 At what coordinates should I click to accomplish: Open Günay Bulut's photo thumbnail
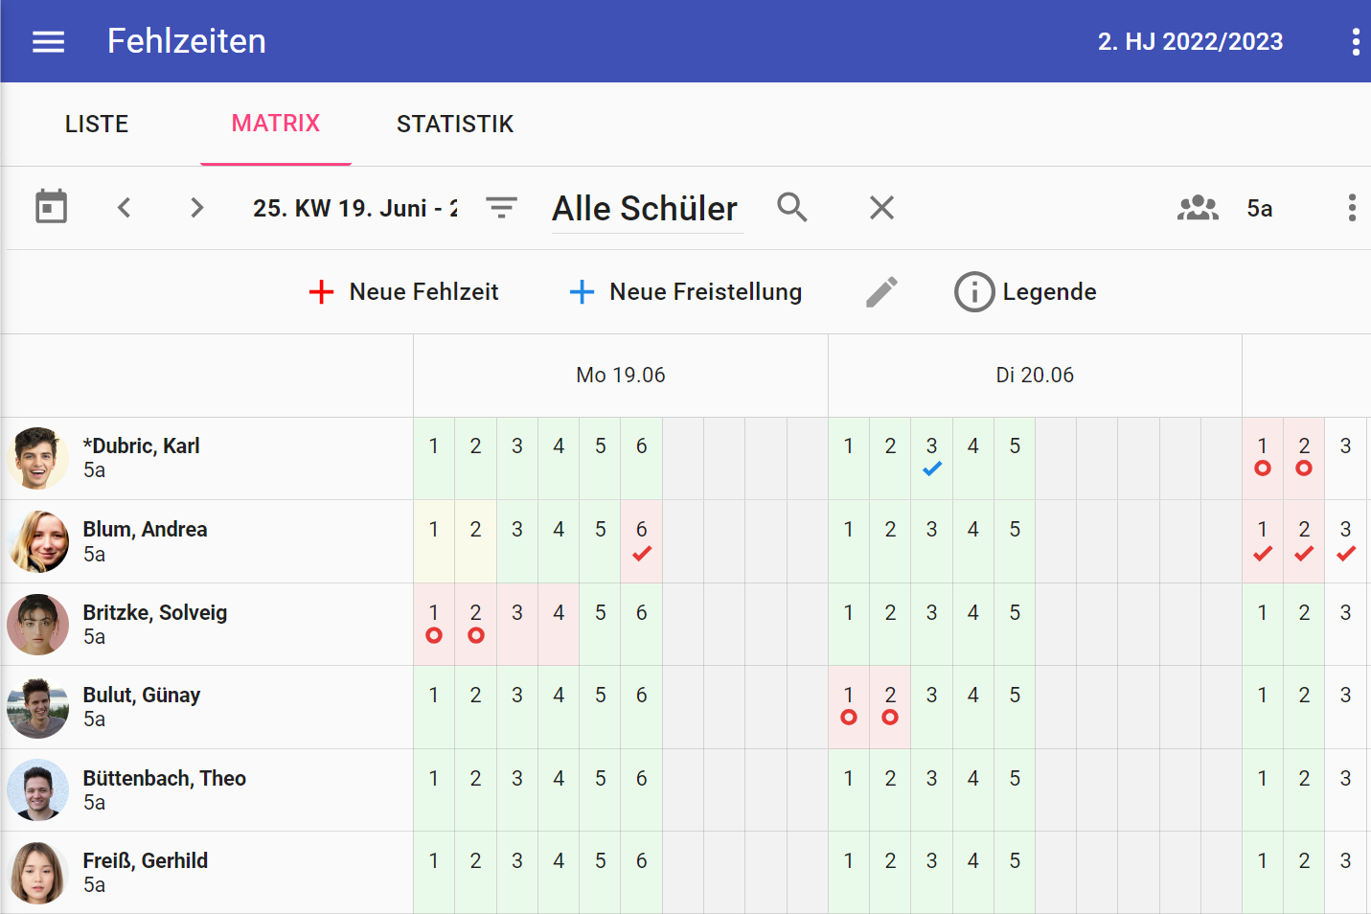click(37, 707)
